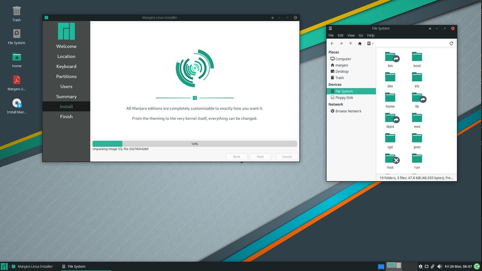Click the green logout icon in panel
Viewport: 482px width, 271px height.
coord(477,266)
